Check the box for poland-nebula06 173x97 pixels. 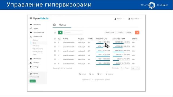[55, 43]
